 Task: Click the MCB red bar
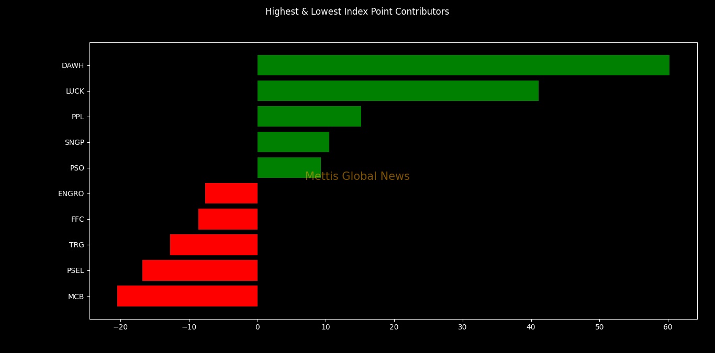[187, 296]
